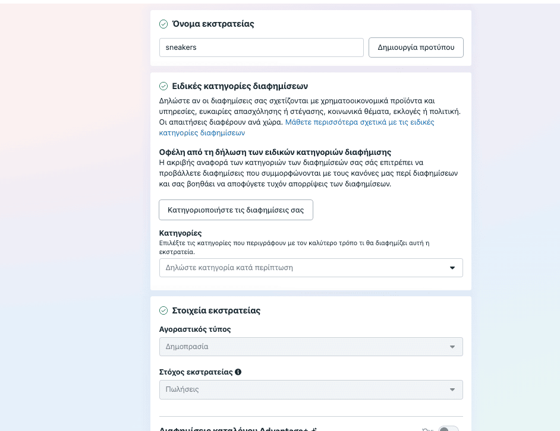
Task: Click the checkmark icon beside Στοιχεία εκστρατείας
Action: click(163, 310)
